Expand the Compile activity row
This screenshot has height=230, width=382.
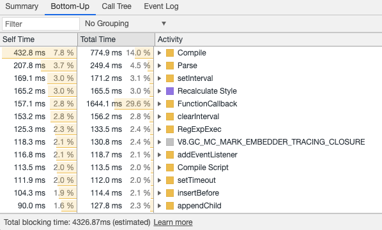[159, 53]
